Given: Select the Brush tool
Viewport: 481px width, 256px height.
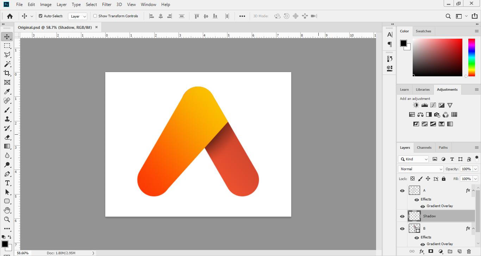Looking at the screenshot, I should (x=7, y=110).
